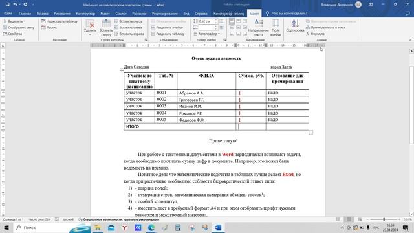Click distribute columns evenly icon

(x=221, y=27)
